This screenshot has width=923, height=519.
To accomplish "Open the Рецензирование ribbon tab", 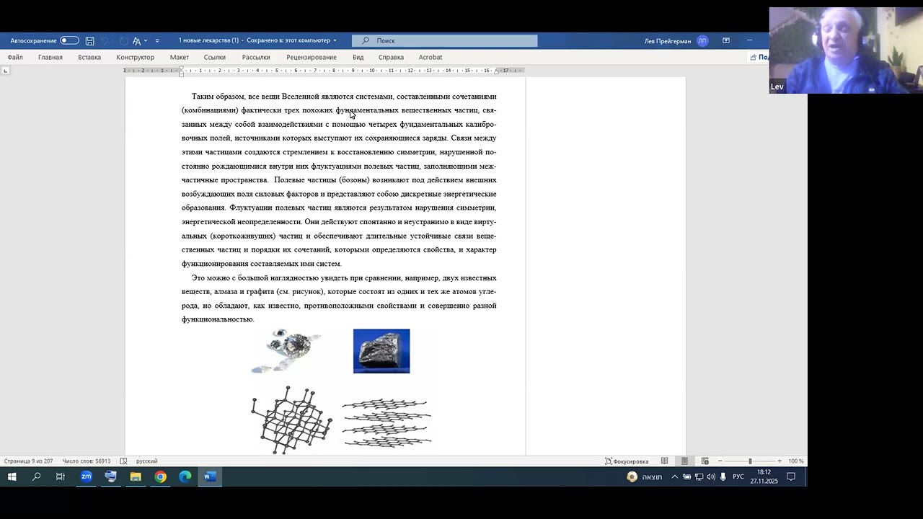I will [x=312, y=57].
